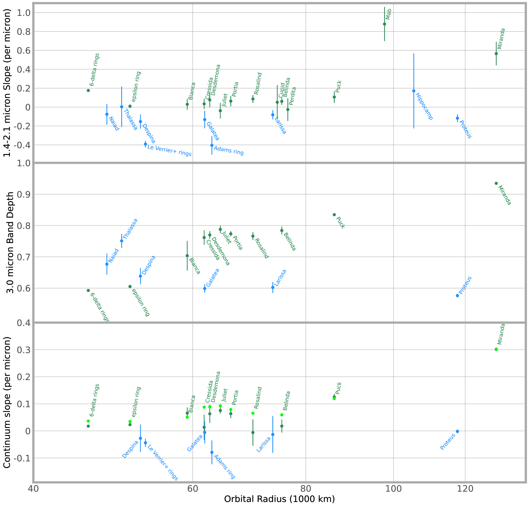
Task: Click the Puck data point in middle panel
Action: pos(334,215)
